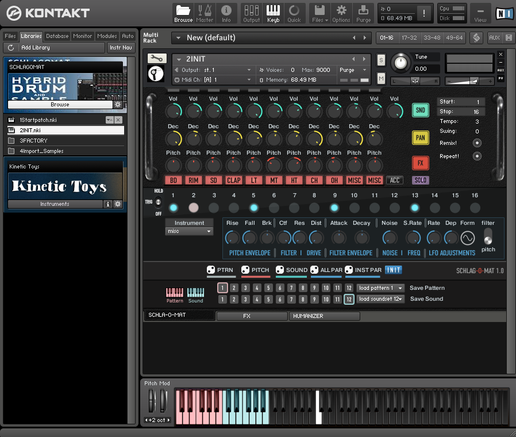Toggle step 2 in the sequencer

(194, 208)
